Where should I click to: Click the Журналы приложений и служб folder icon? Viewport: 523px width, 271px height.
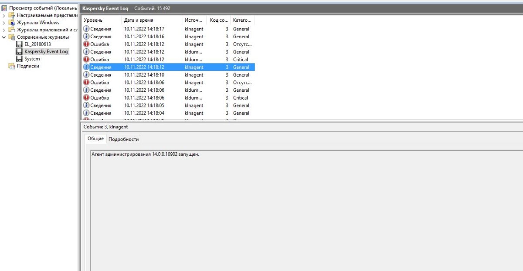(12, 30)
